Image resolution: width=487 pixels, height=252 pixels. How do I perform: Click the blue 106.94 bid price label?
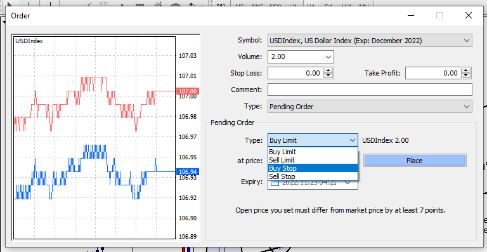tap(188, 171)
